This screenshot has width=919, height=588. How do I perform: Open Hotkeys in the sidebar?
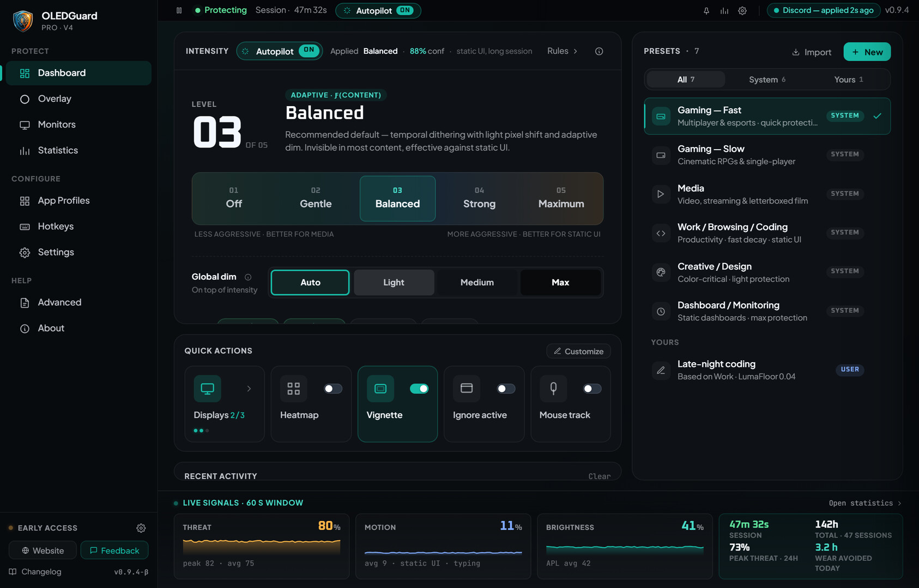click(x=78, y=226)
